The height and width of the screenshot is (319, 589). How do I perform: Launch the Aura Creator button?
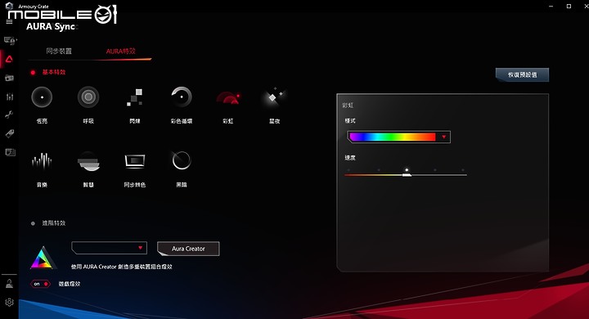click(x=188, y=249)
